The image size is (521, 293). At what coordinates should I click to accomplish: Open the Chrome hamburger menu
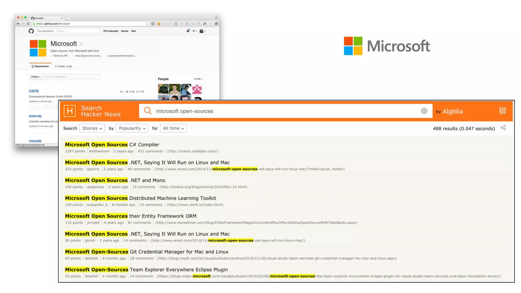point(216,24)
